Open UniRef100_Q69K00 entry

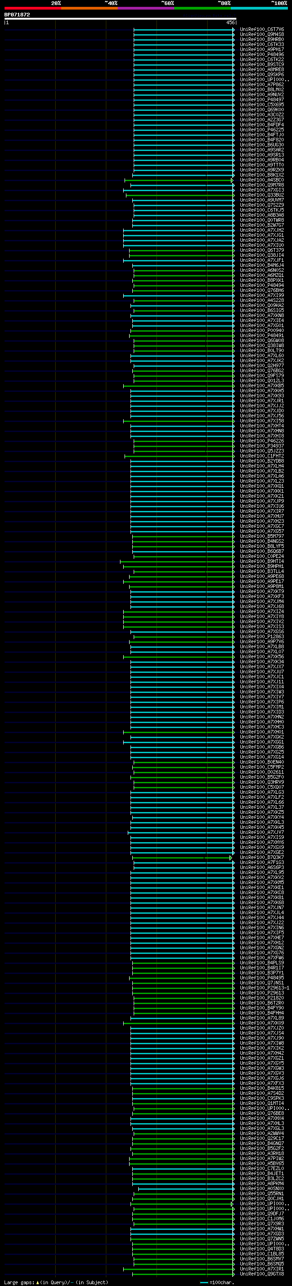(261, 110)
